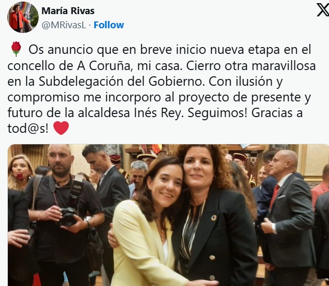Open the @MRivasL handle link
This screenshot has height=286, width=329.
[64, 25]
